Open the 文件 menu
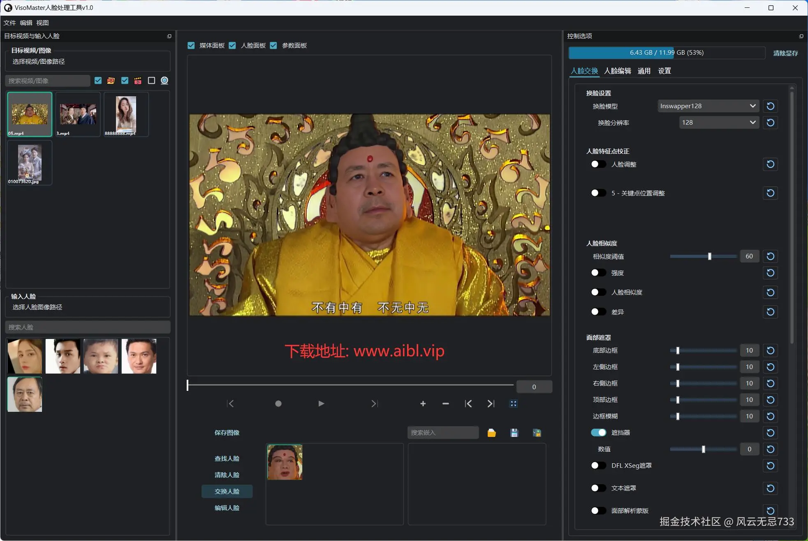Image resolution: width=808 pixels, height=541 pixels. pos(9,23)
